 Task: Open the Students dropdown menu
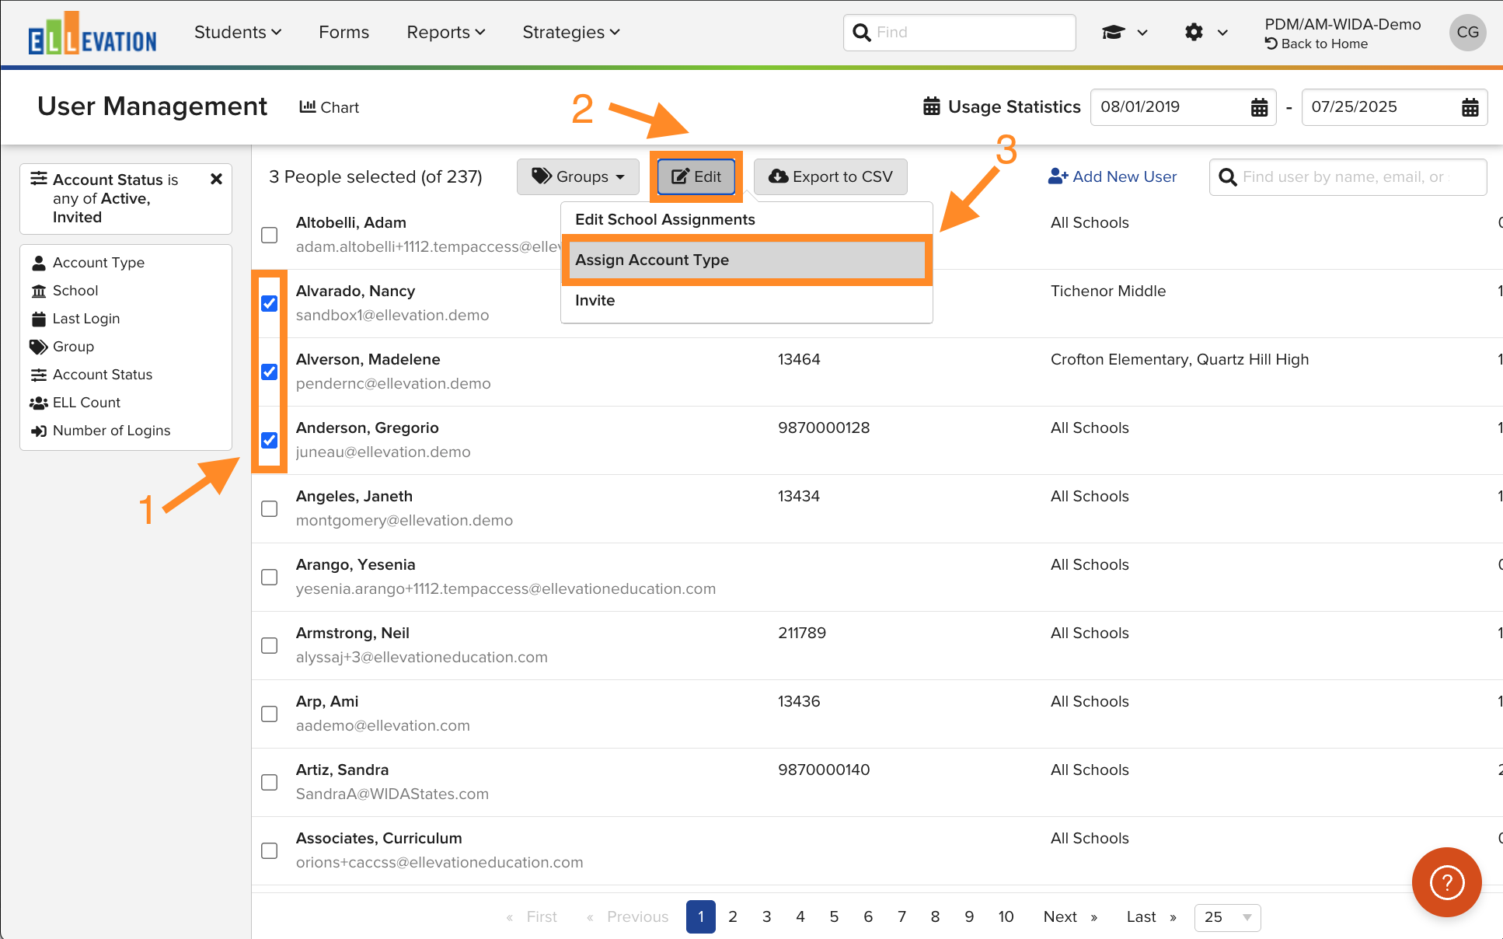(238, 33)
